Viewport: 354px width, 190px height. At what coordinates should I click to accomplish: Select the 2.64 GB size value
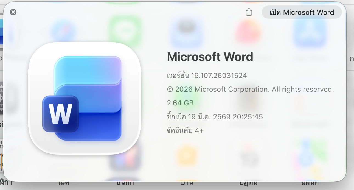coord(180,103)
